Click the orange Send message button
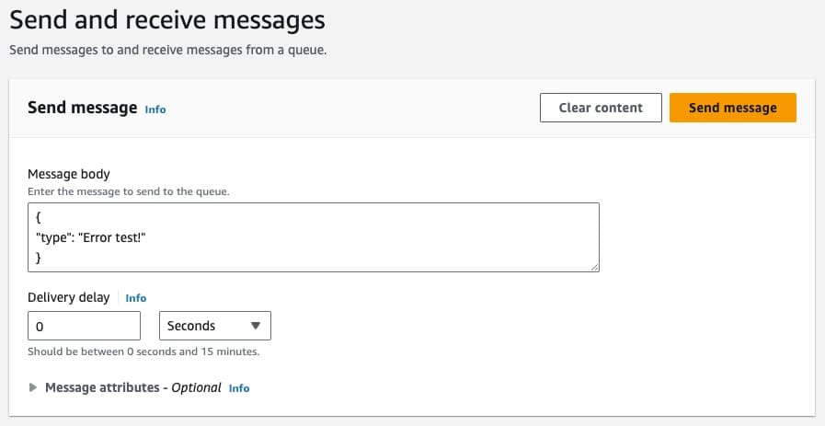 click(732, 108)
